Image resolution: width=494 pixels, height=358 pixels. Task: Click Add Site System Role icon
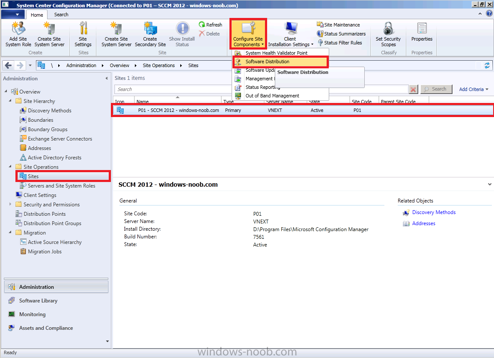pyautogui.click(x=18, y=28)
